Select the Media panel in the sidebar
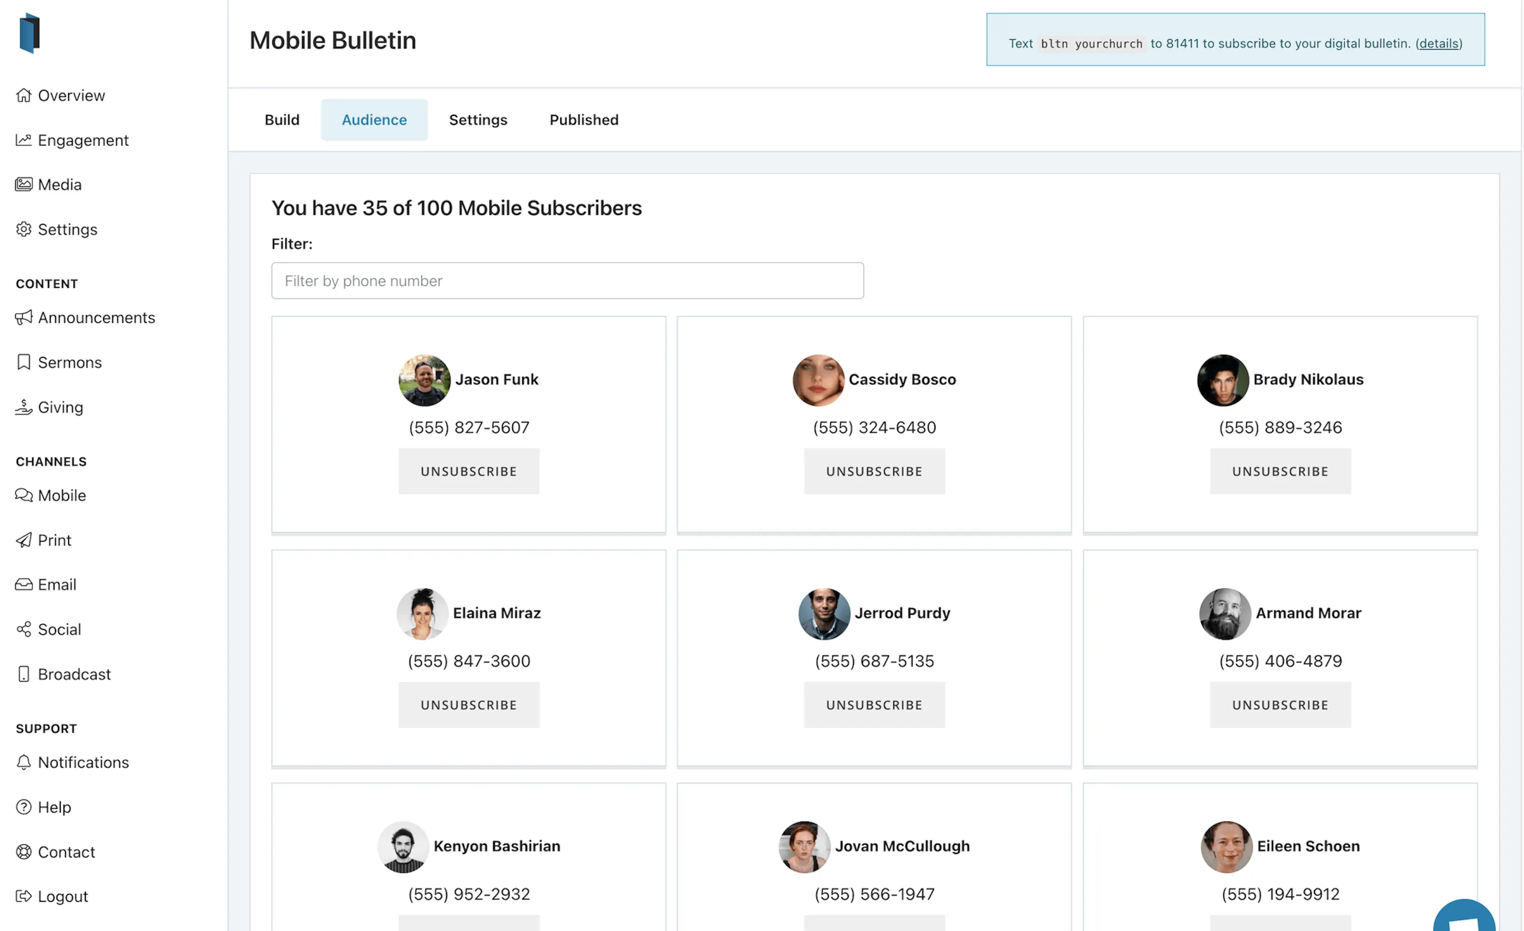The image size is (1524, 931). coord(59,184)
